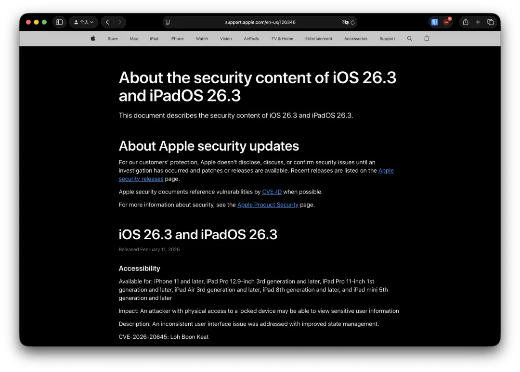Open the shopping bag
Viewport: 520px width, 372px height.
coord(427,38)
